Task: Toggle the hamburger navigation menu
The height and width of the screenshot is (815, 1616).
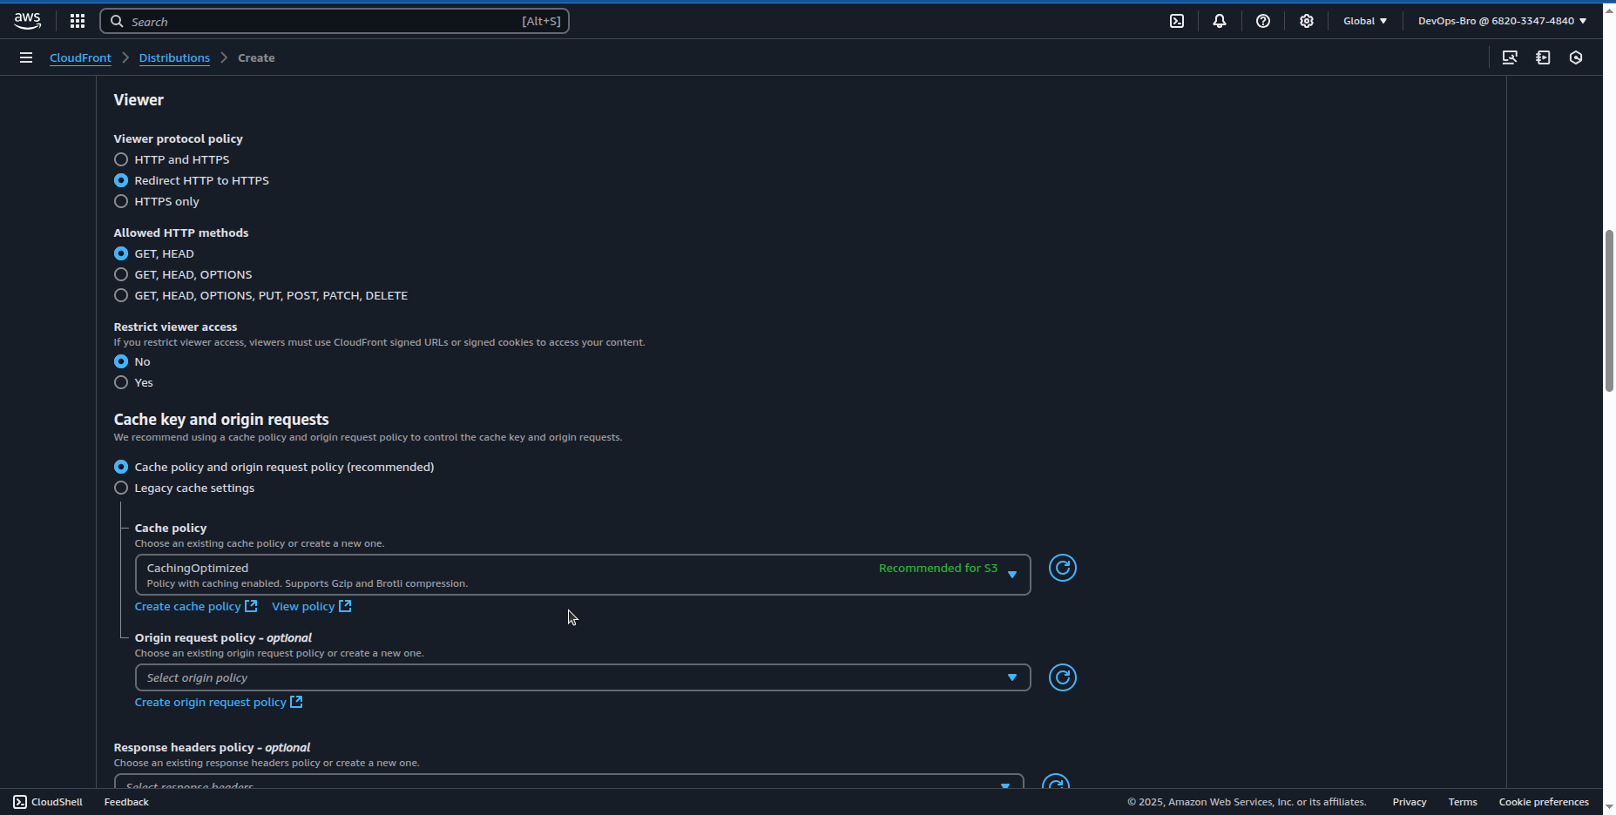Action: 26,57
